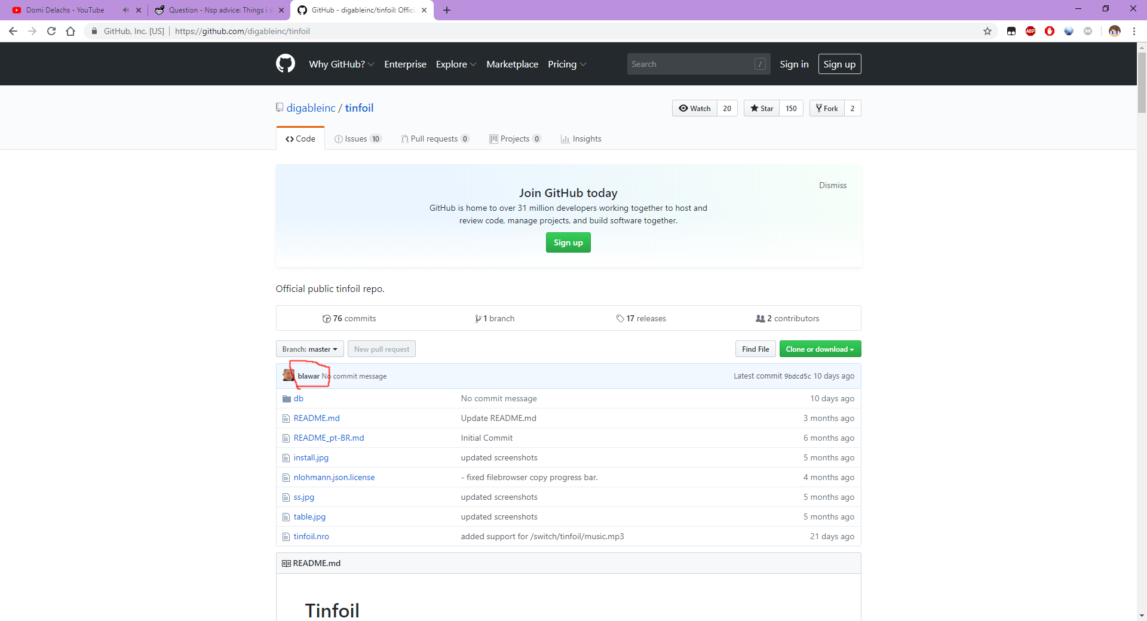Open the Chrome profile avatar
This screenshot has width=1147, height=621.
[1115, 31]
